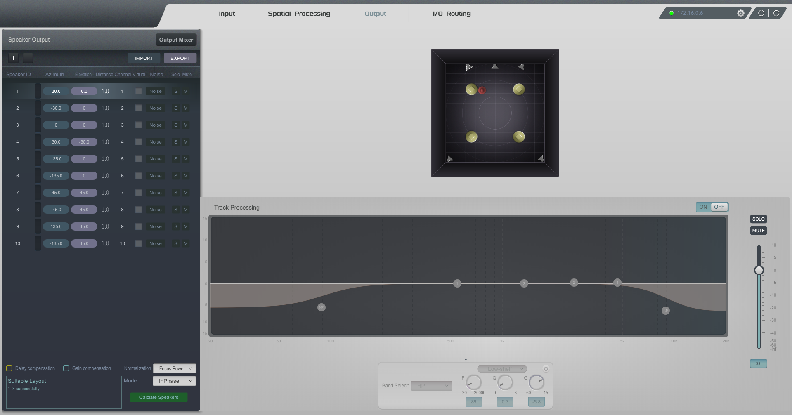
Task: Enable Delay compensation checkbox
Action: tap(9, 368)
